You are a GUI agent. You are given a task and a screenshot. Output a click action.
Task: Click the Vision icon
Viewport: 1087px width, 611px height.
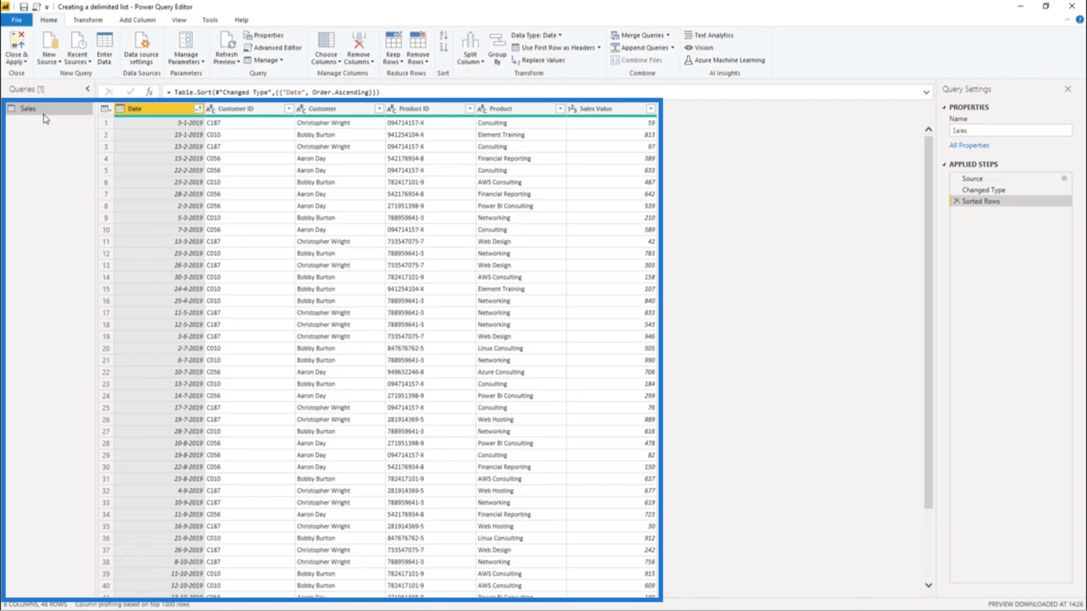pos(688,47)
